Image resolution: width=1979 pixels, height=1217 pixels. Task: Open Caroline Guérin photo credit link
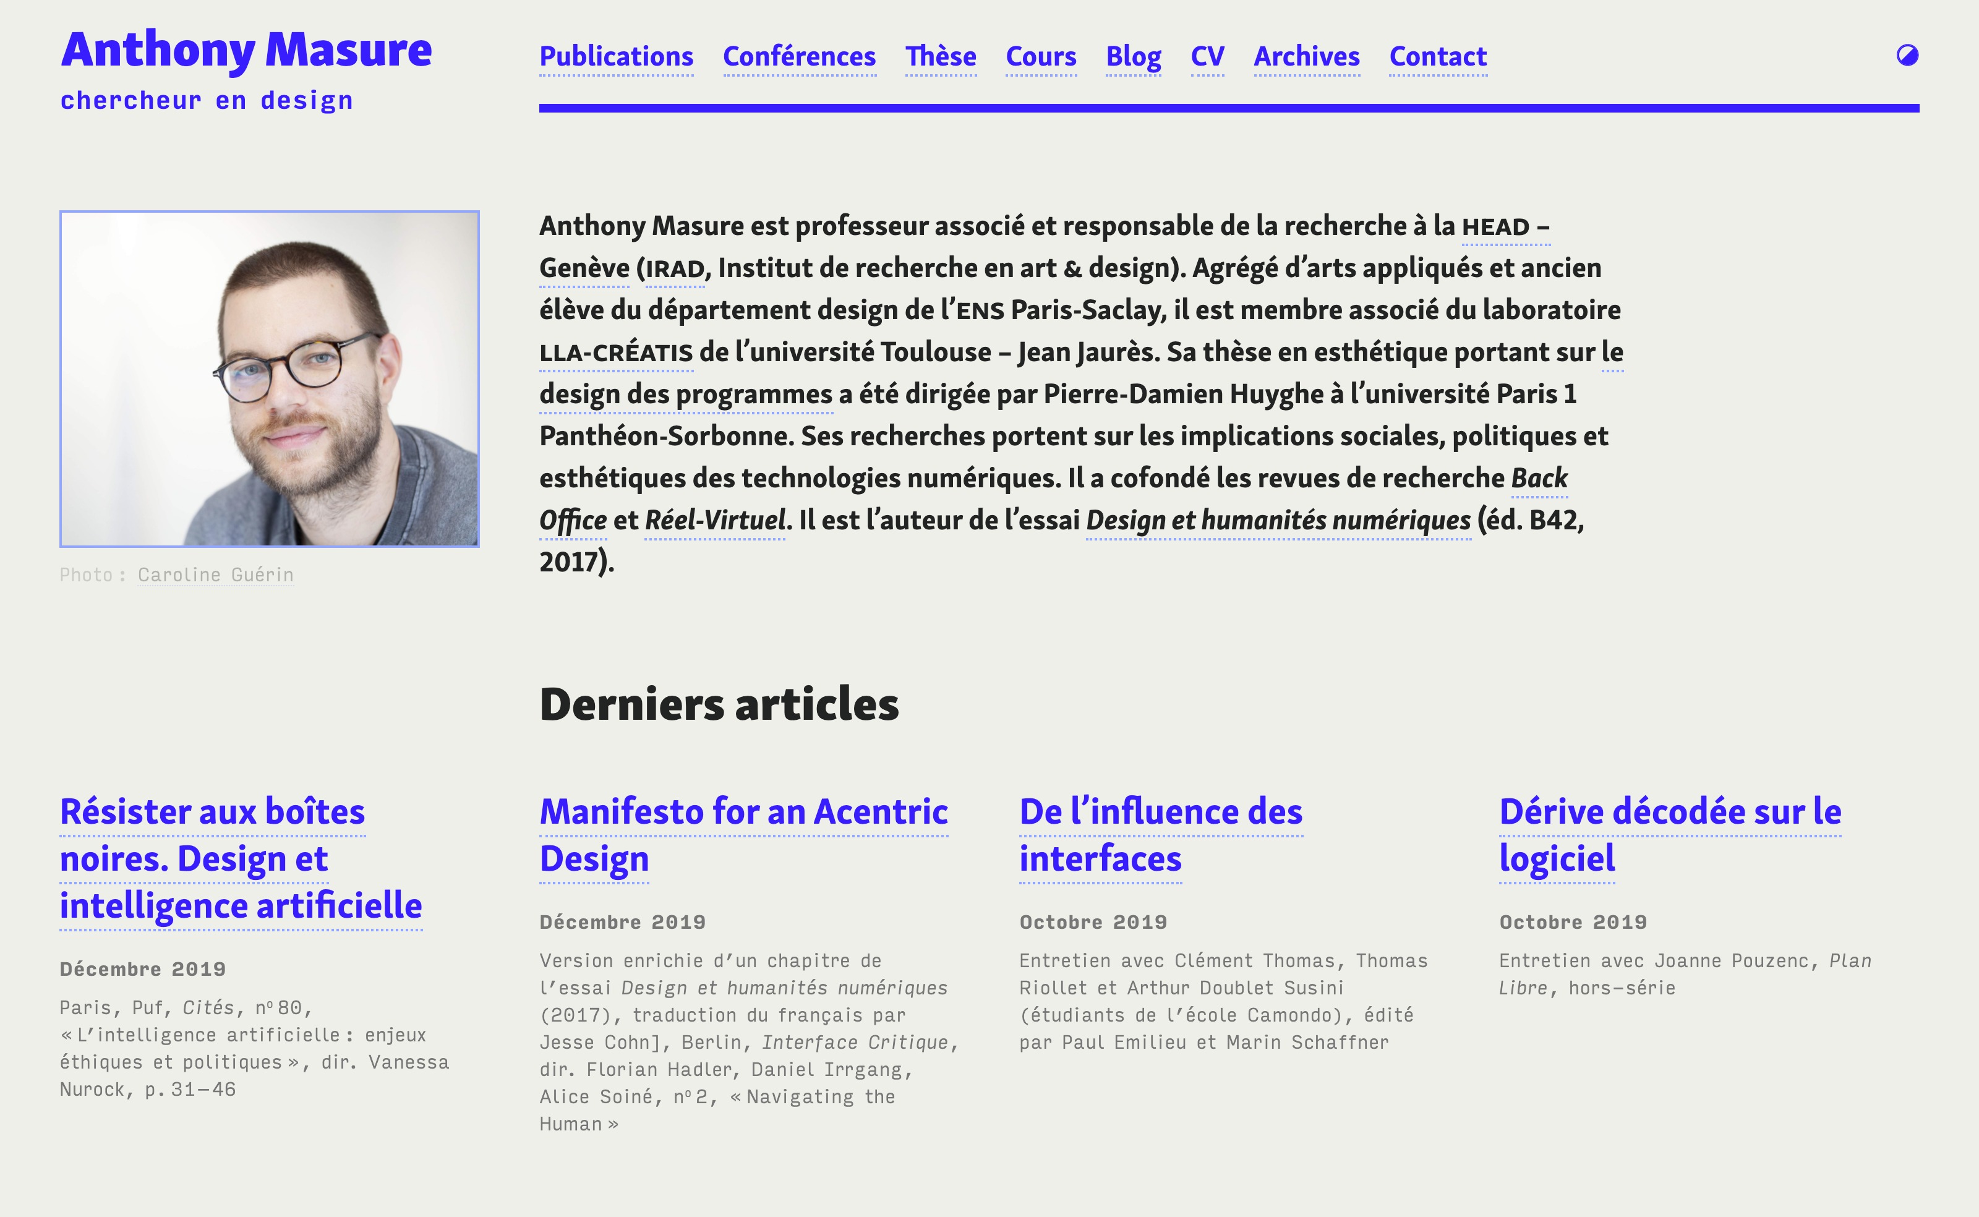[215, 574]
